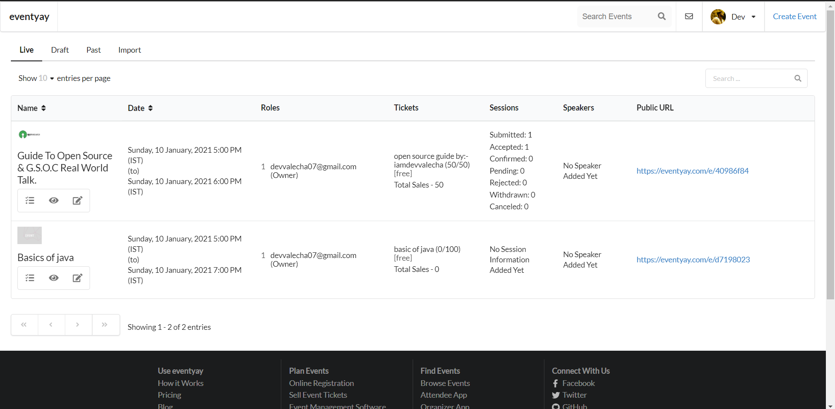This screenshot has height=409, width=835.
Task: Sort the table by Name column
Action: click(x=32, y=108)
